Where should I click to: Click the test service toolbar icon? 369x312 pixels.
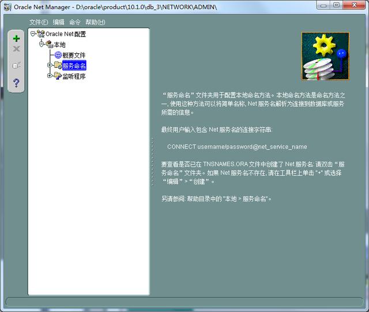pyautogui.click(x=16, y=65)
